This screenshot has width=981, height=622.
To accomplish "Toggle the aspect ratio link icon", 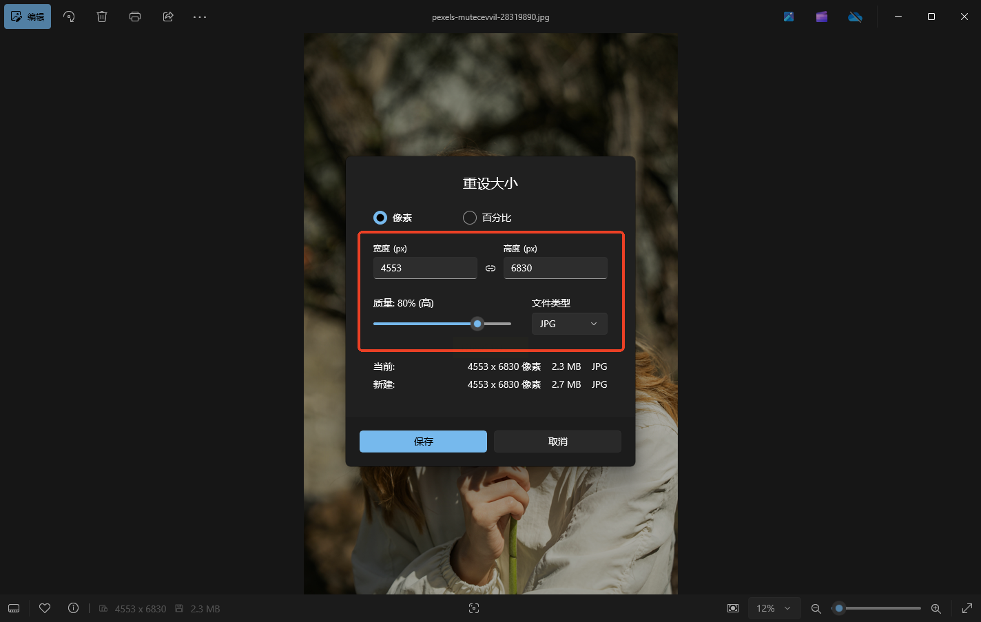I will (490, 268).
